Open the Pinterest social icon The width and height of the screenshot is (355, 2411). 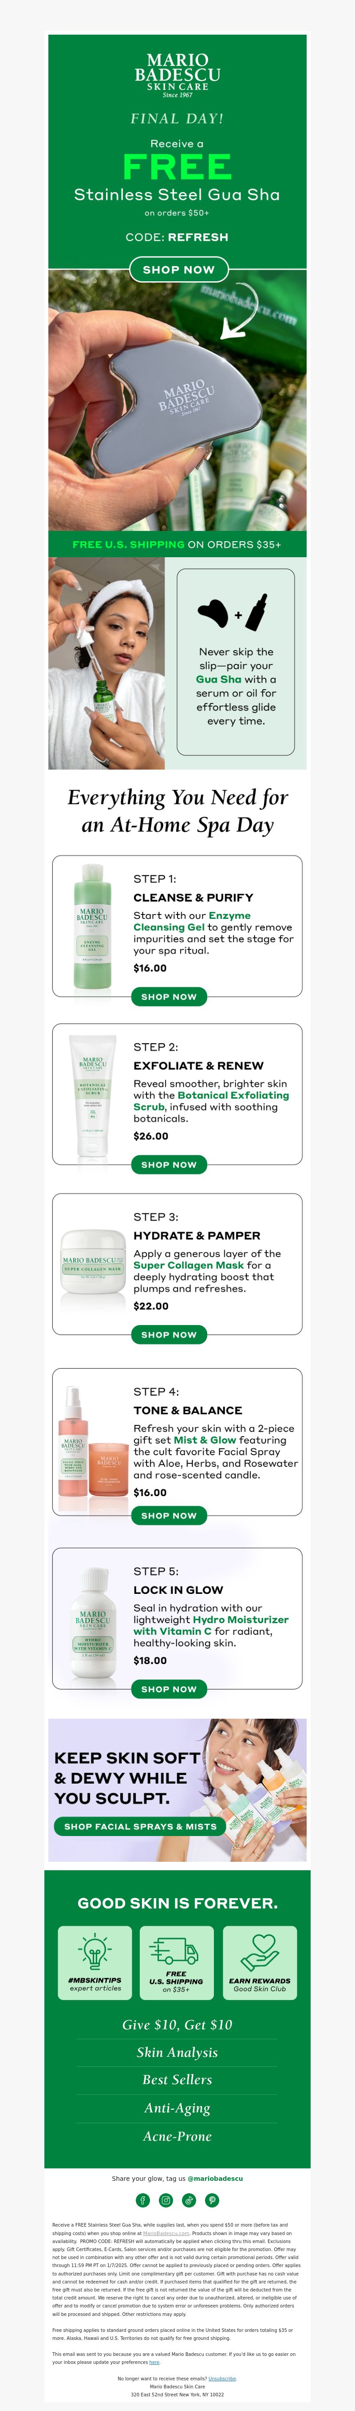click(212, 2199)
